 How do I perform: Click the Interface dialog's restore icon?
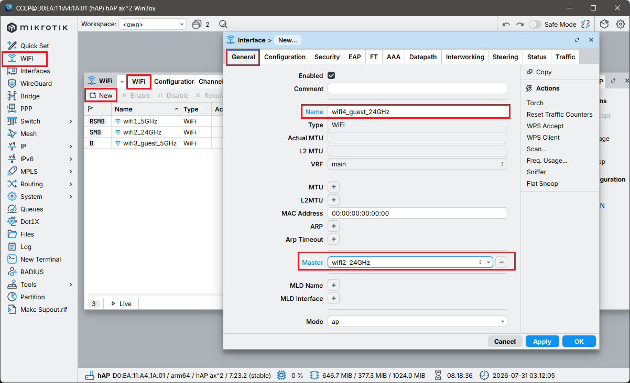tap(577, 40)
